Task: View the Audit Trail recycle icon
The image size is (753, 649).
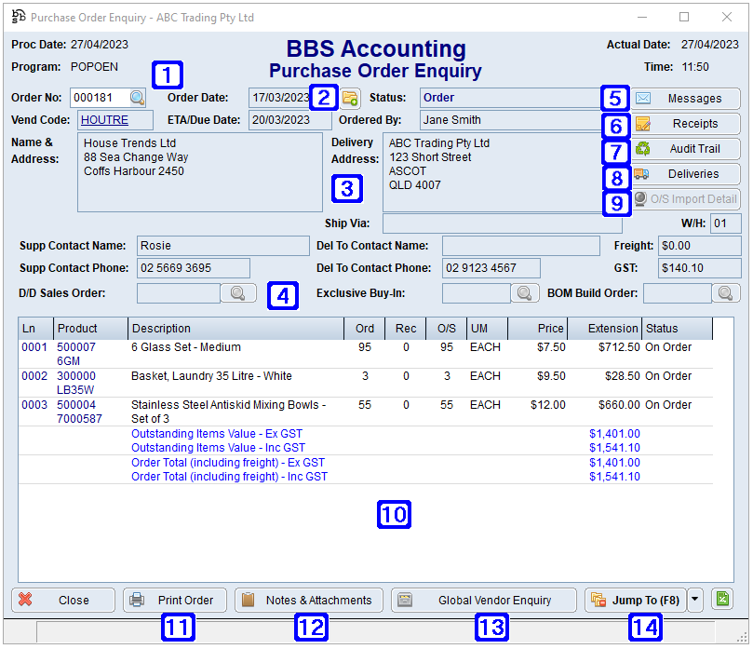Action: (644, 148)
